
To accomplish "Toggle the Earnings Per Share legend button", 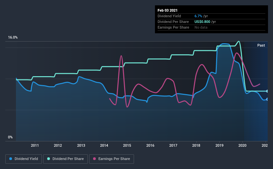I will click(x=112, y=159).
